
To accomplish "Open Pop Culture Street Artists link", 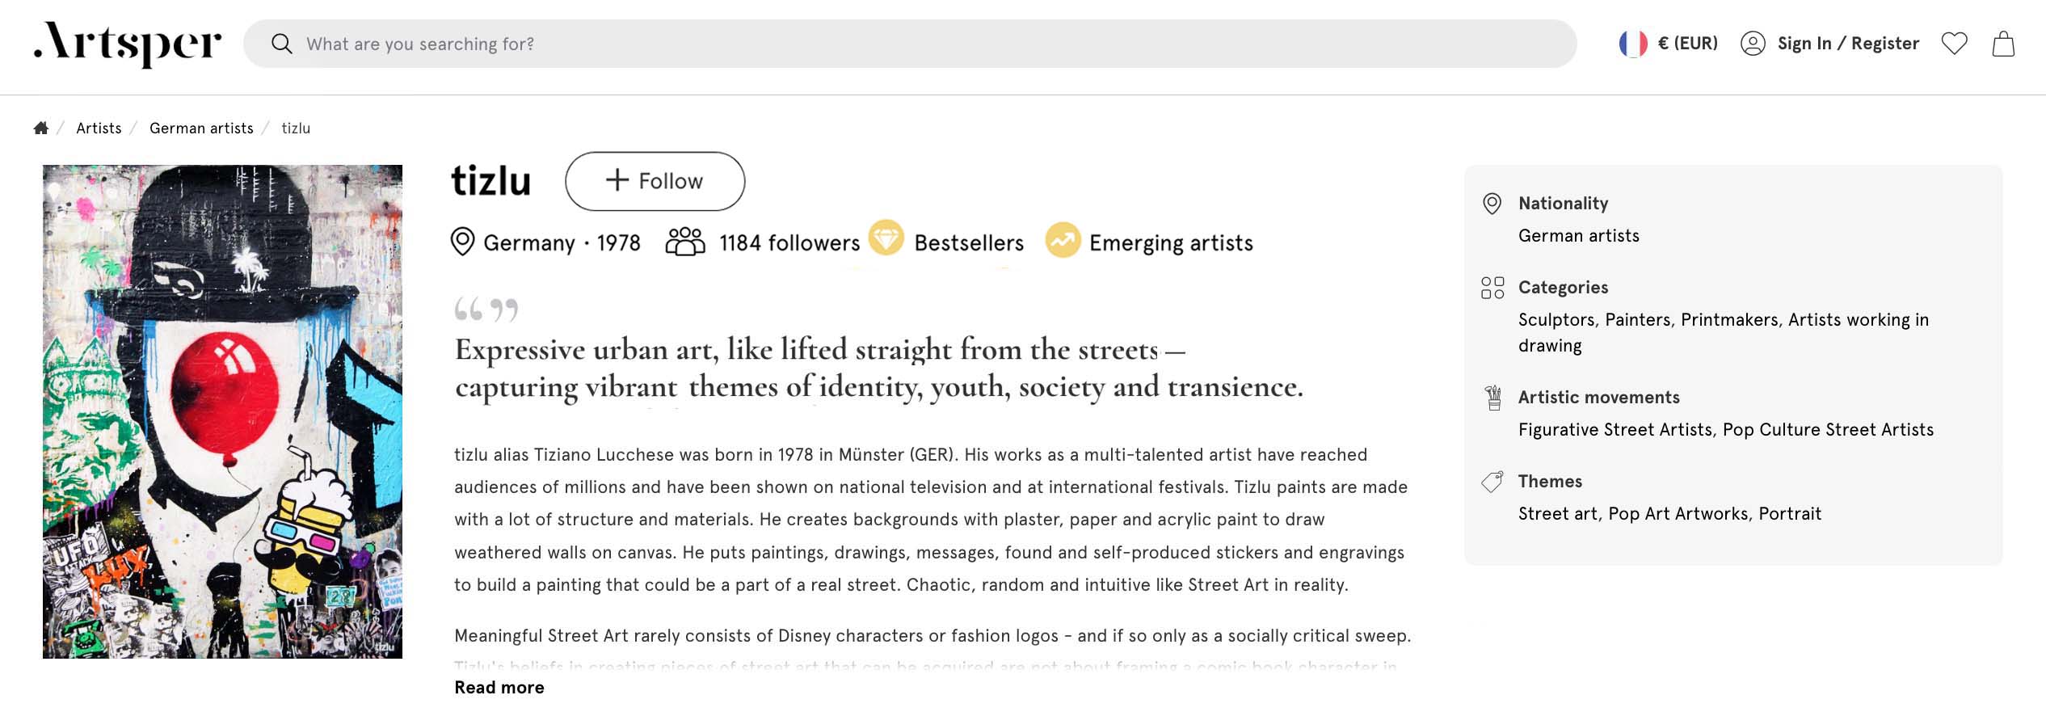I will pos(1828,429).
